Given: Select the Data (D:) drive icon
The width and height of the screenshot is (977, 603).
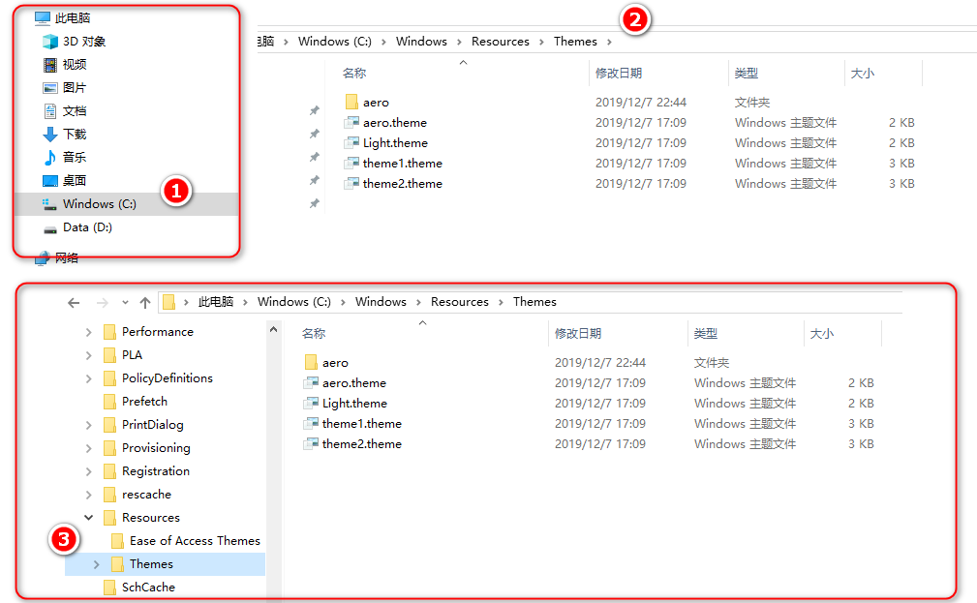Looking at the screenshot, I should tap(50, 228).
